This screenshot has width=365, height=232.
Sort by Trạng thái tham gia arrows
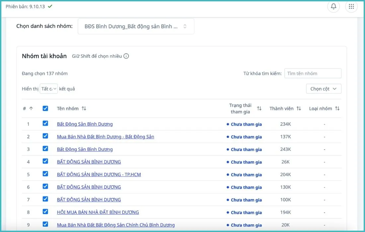click(259, 108)
